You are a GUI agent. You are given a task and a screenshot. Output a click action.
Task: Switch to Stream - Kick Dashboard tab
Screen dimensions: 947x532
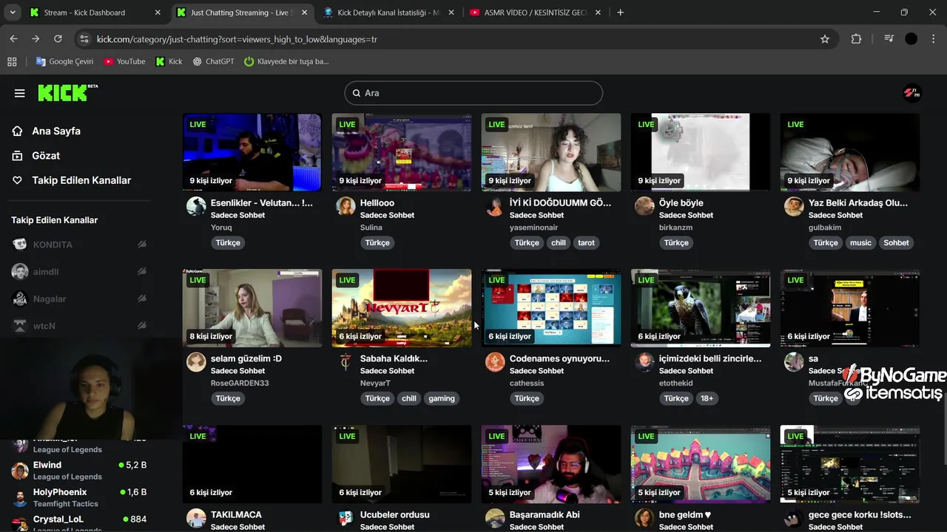click(95, 13)
